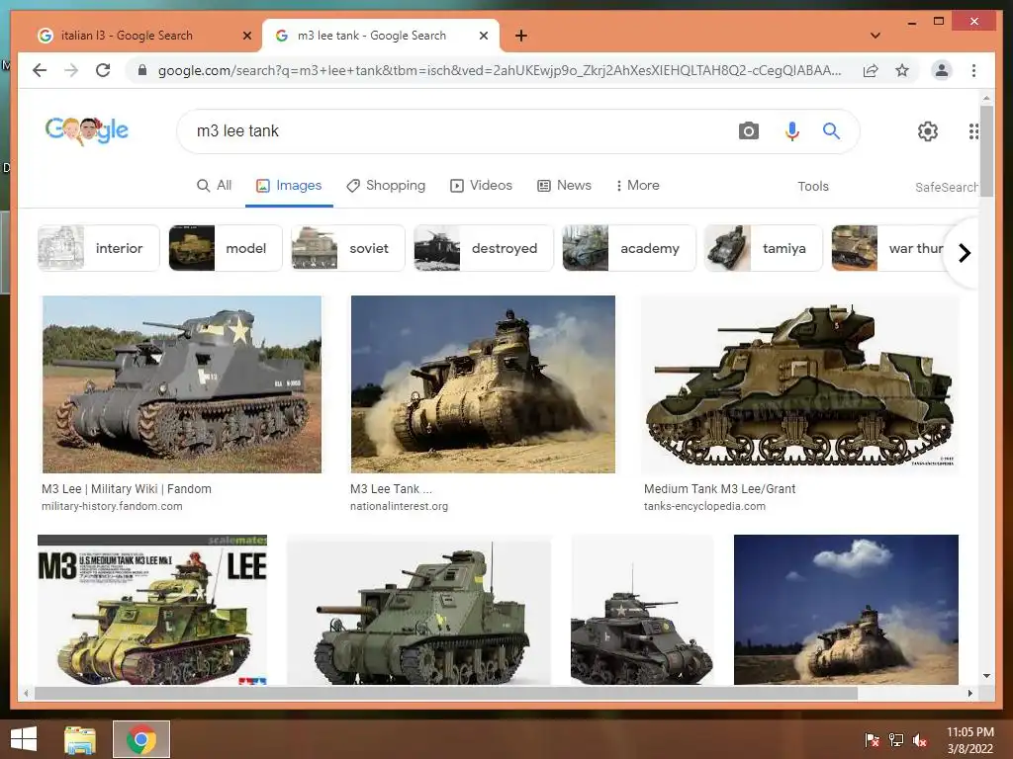Switch to News results
The width and height of the screenshot is (1013, 759).
[564, 186]
